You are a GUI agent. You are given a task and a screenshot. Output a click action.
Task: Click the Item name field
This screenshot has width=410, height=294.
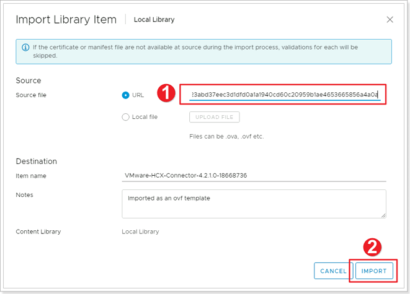254,176
